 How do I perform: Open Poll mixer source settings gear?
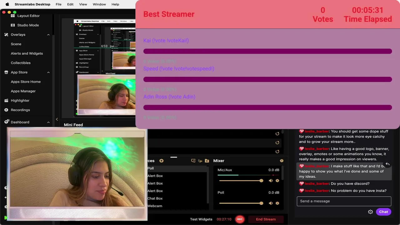[277, 203]
